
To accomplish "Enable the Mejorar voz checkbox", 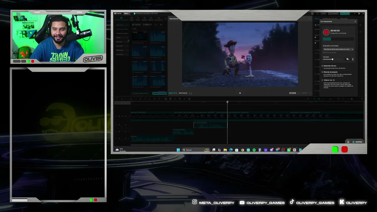I will (x=322, y=80).
